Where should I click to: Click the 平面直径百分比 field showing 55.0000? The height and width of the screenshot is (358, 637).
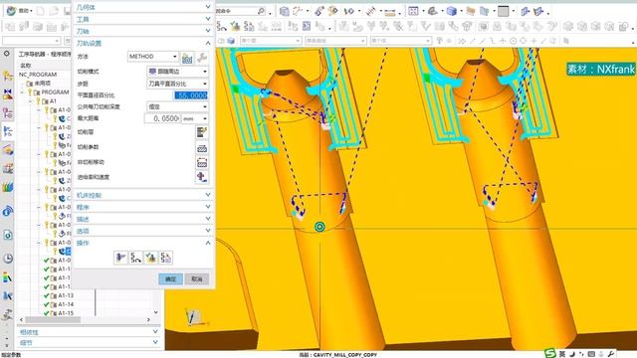(191, 95)
